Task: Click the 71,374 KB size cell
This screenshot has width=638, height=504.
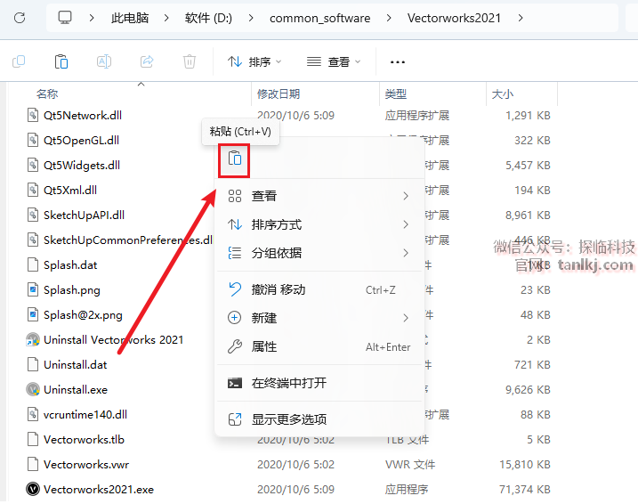Action: pyautogui.click(x=525, y=490)
